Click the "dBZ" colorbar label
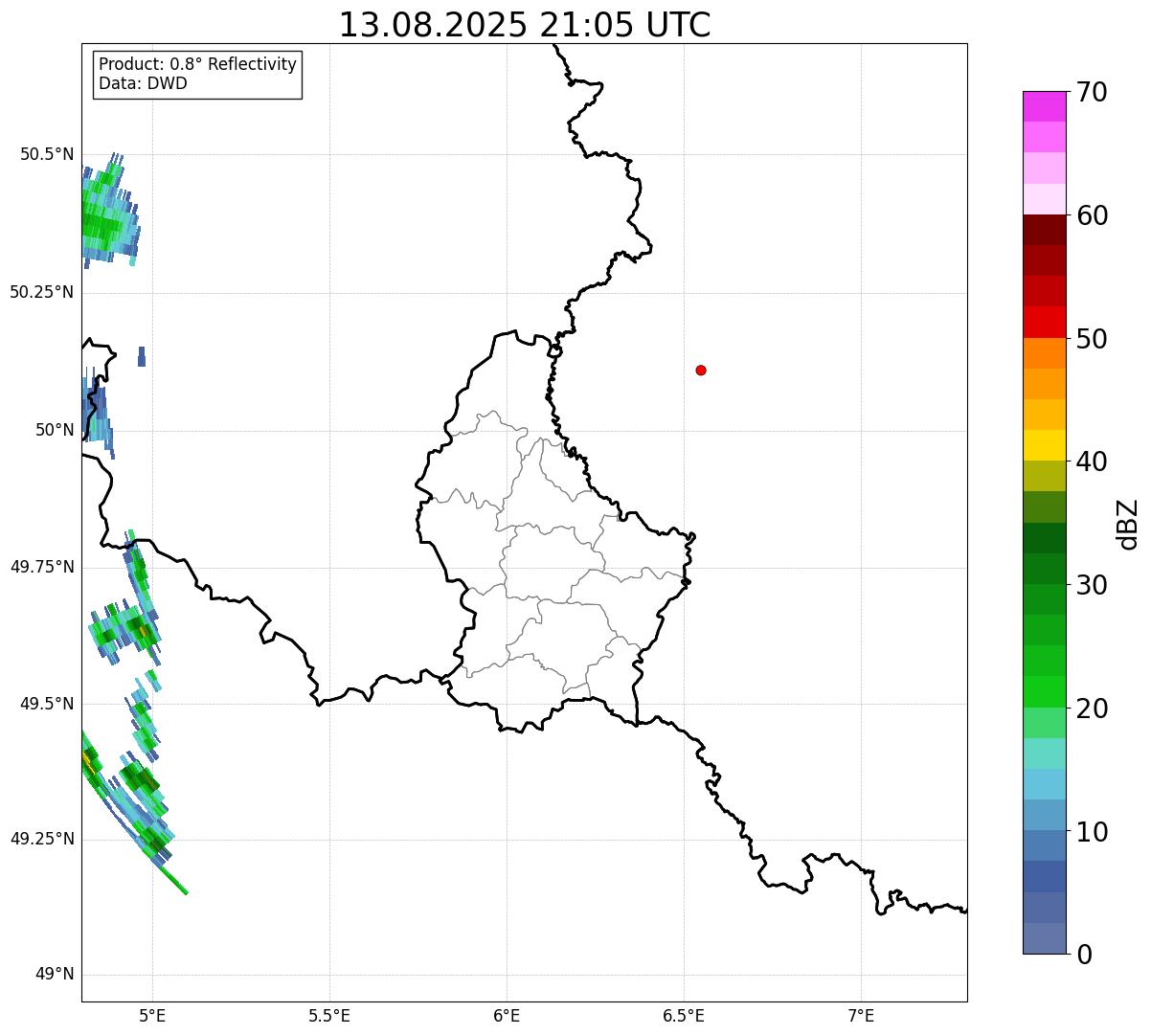The height and width of the screenshot is (1035, 1151). coord(1128,524)
